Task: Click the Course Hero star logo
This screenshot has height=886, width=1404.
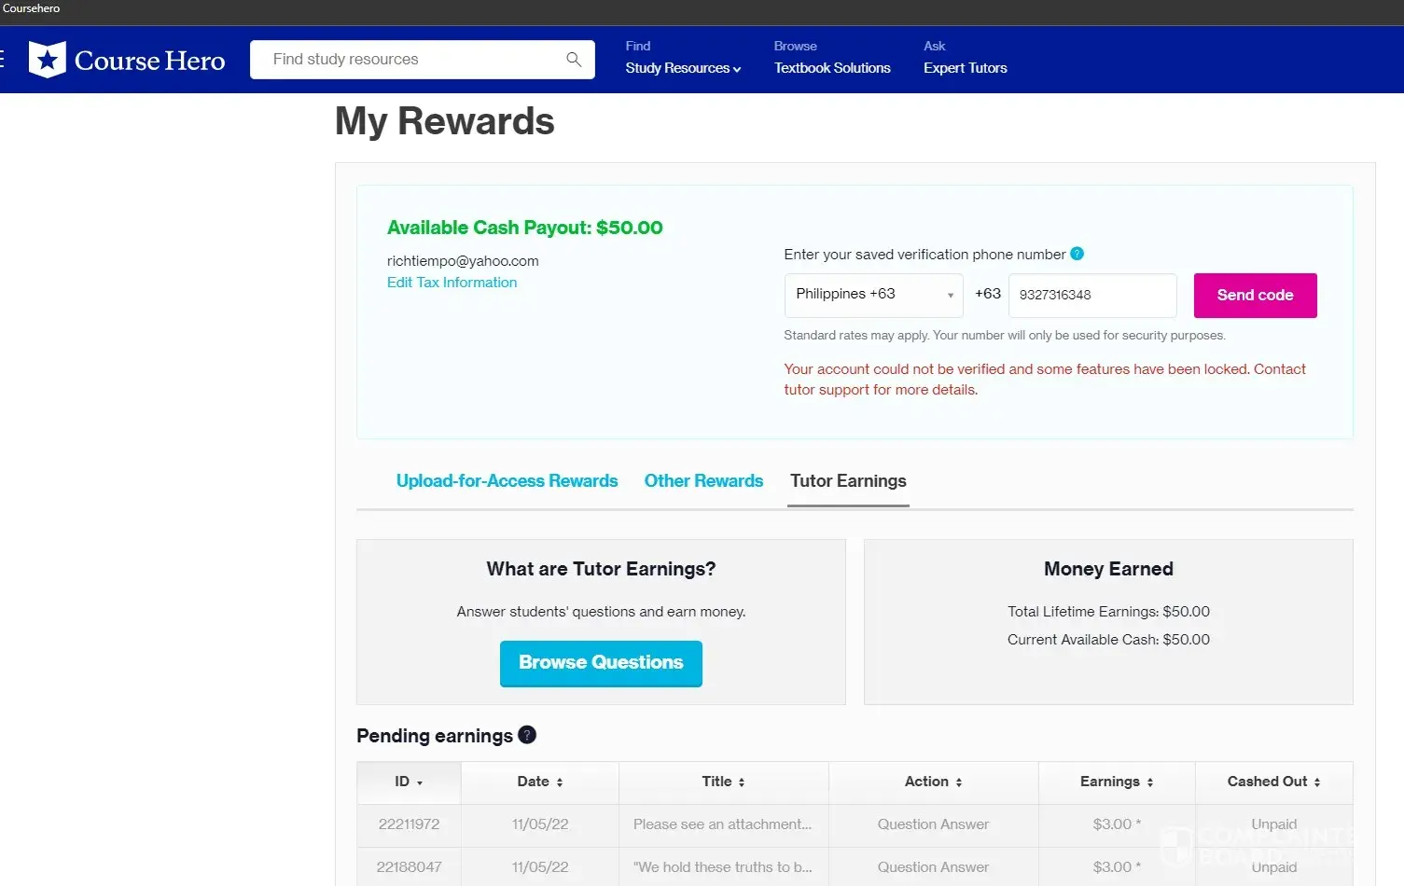Action: point(47,60)
